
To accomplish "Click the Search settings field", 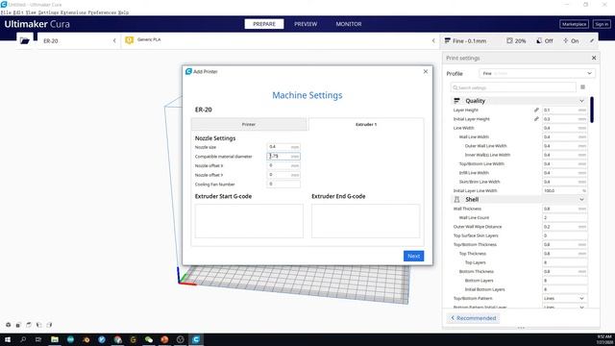I will (x=513, y=87).
